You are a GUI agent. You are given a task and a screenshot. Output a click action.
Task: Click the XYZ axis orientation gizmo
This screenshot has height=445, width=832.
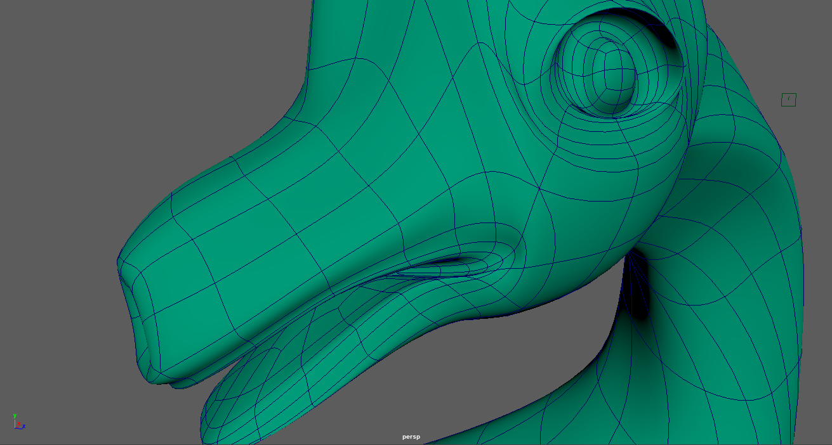(x=18, y=423)
